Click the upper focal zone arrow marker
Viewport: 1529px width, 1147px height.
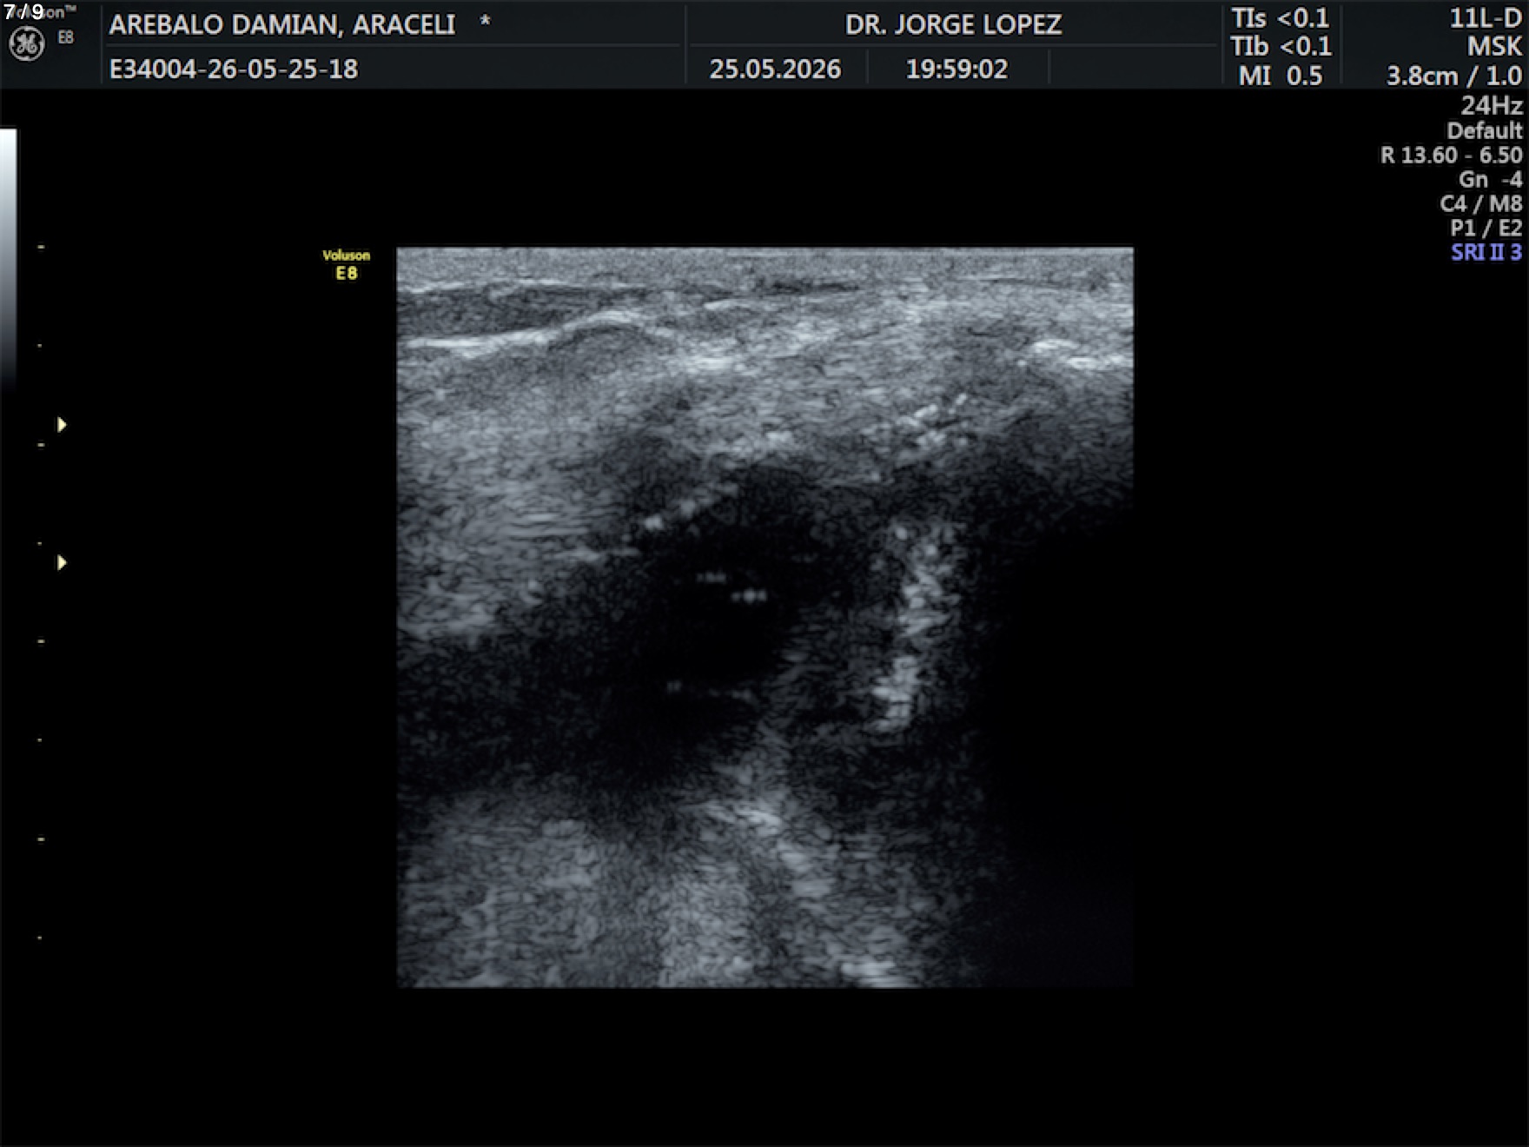coord(62,425)
